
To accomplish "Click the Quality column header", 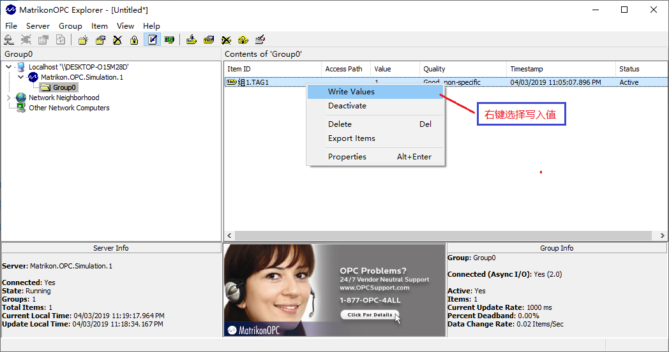I will tap(463, 69).
